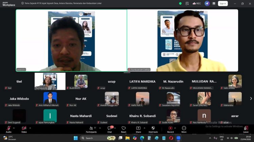Image resolution: width=254 pixels, height=142 pixels.
Task: Expand the Share options arrow
Action: [x=145, y=128]
